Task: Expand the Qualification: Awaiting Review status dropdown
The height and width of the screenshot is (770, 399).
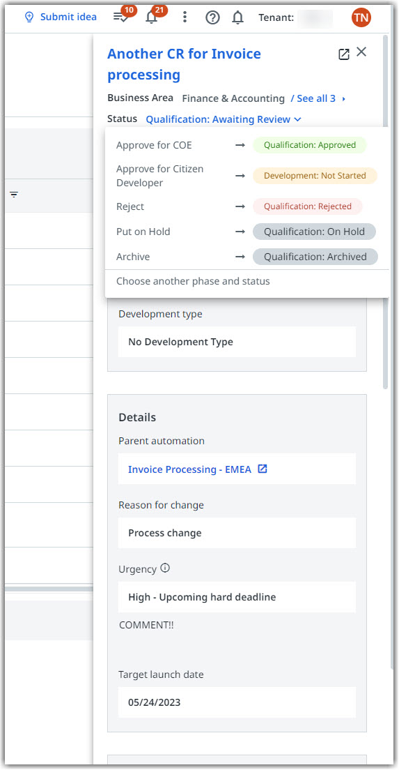Action: pyautogui.click(x=224, y=119)
